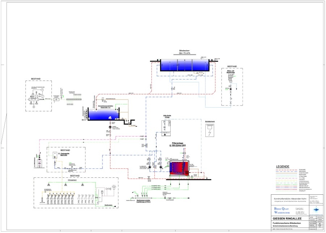Select the Schwallwasserbehälter blue tank
326x233 pixels.
[103, 114]
